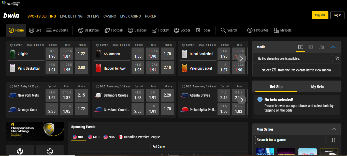Click the Log in button

point(337,15)
